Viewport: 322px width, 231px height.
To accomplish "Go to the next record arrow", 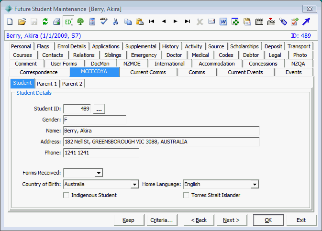I will coord(176,21).
